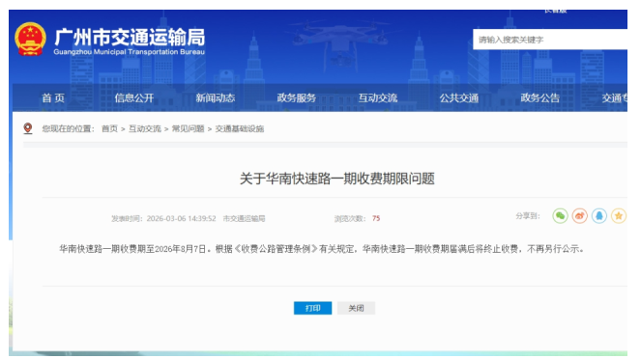This screenshot has width=641, height=359.
Task: Share article via WeChat icon
Action: coord(560,216)
